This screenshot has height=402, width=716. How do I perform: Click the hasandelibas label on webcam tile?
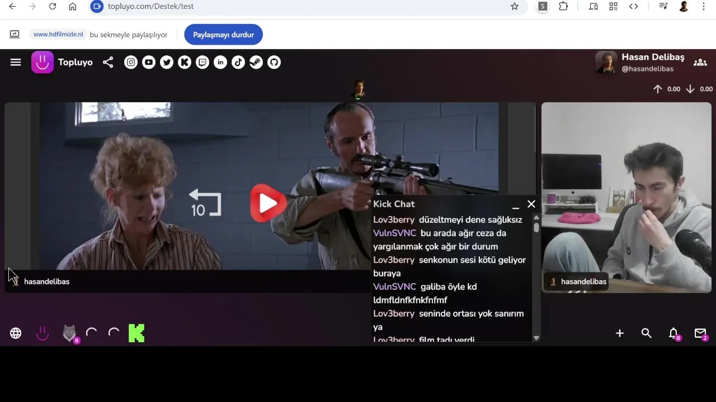click(583, 281)
